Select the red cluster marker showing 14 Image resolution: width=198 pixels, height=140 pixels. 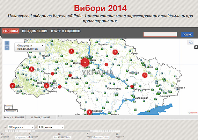pos(85,62)
